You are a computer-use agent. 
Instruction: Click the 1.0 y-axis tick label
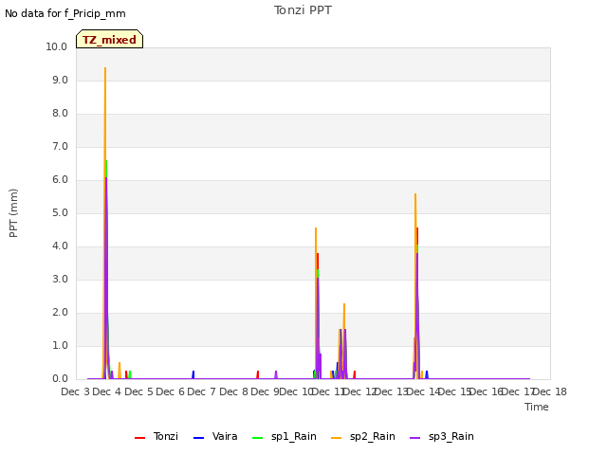coord(60,345)
